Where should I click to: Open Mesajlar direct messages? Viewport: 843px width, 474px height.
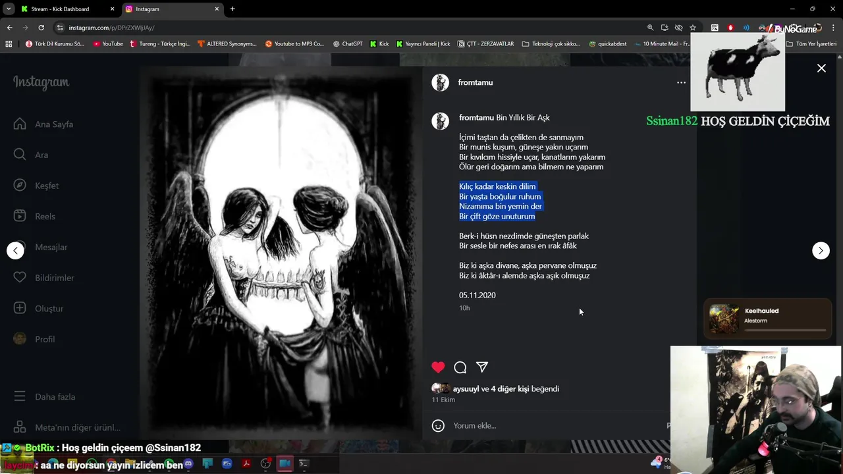click(40, 247)
